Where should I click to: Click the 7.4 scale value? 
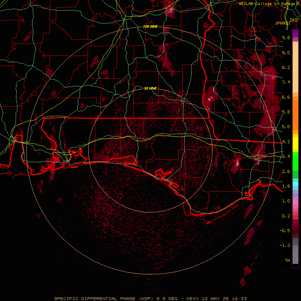point(286,82)
